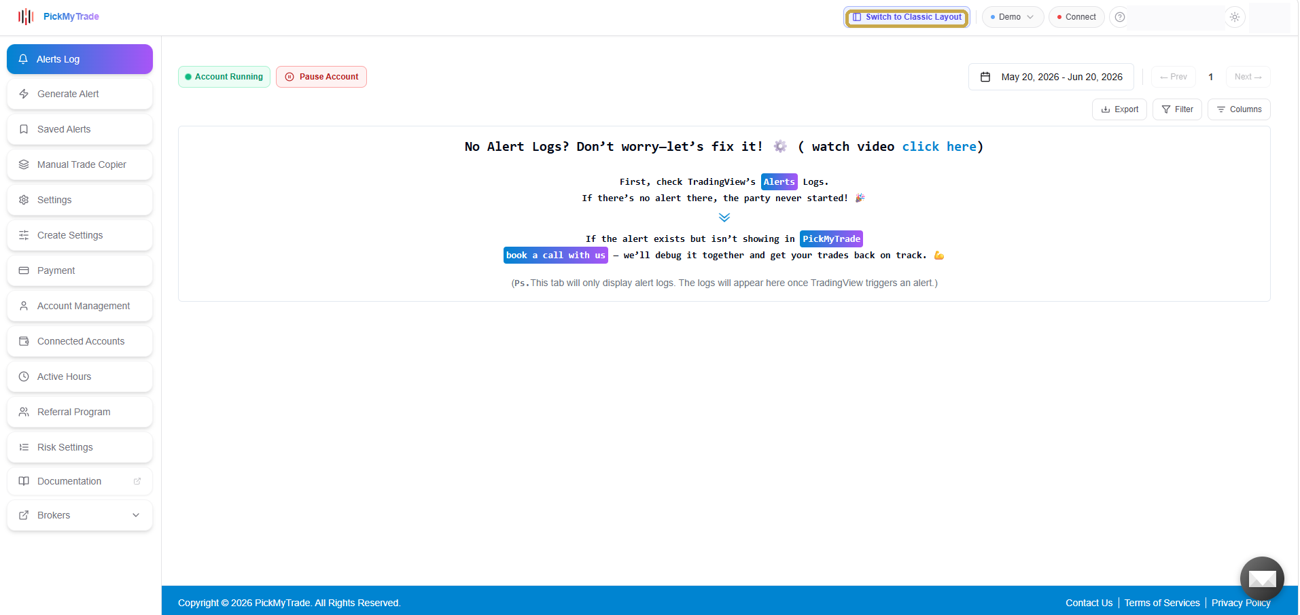Click the Documentation external link icon
The width and height of the screenshot is (1300, 615).
pyautogui.click(x=137, y=481)
